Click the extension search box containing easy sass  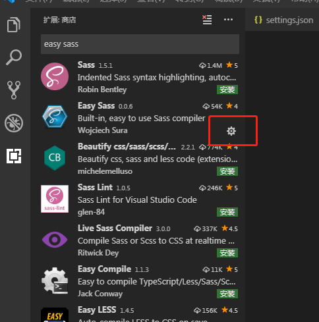tap(140, 44)
